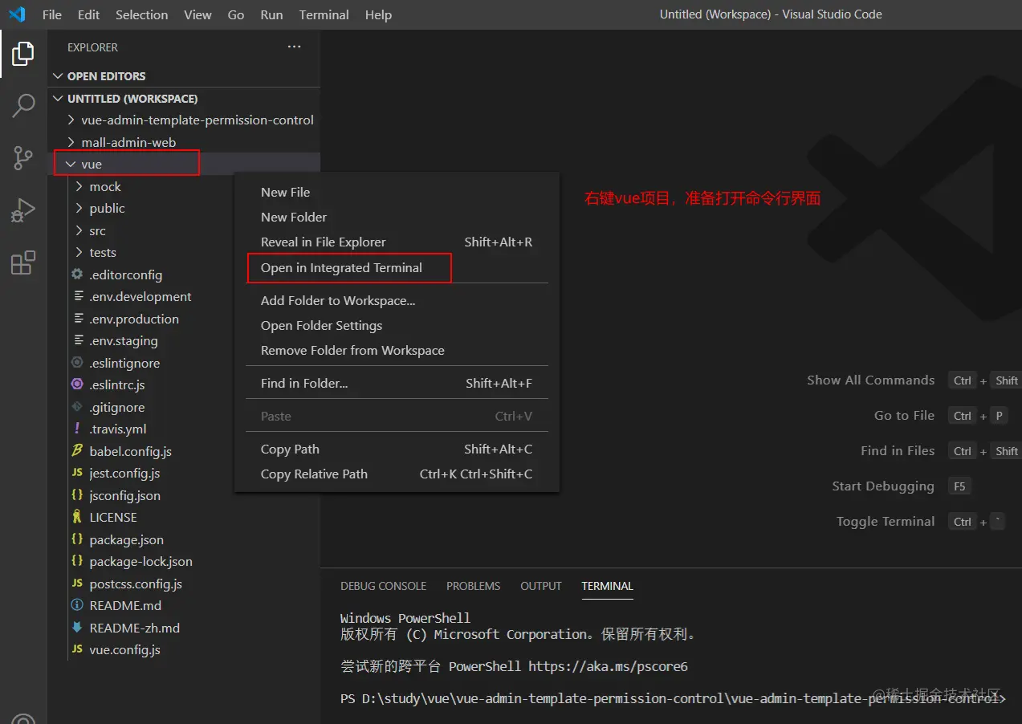Viewport: 1022px width, 724px height.
Task: Choose New File from context menu
Action: click(x=397, y=192)
